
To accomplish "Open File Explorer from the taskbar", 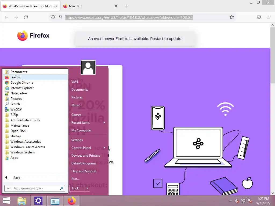I will coord(22,201).
